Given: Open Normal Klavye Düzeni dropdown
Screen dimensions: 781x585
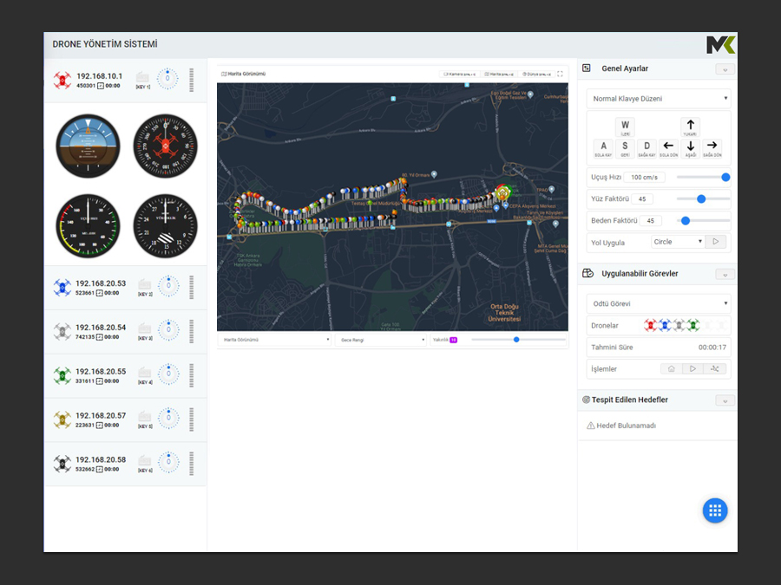Looking at the screenshot, I should (x=659, y=99).
